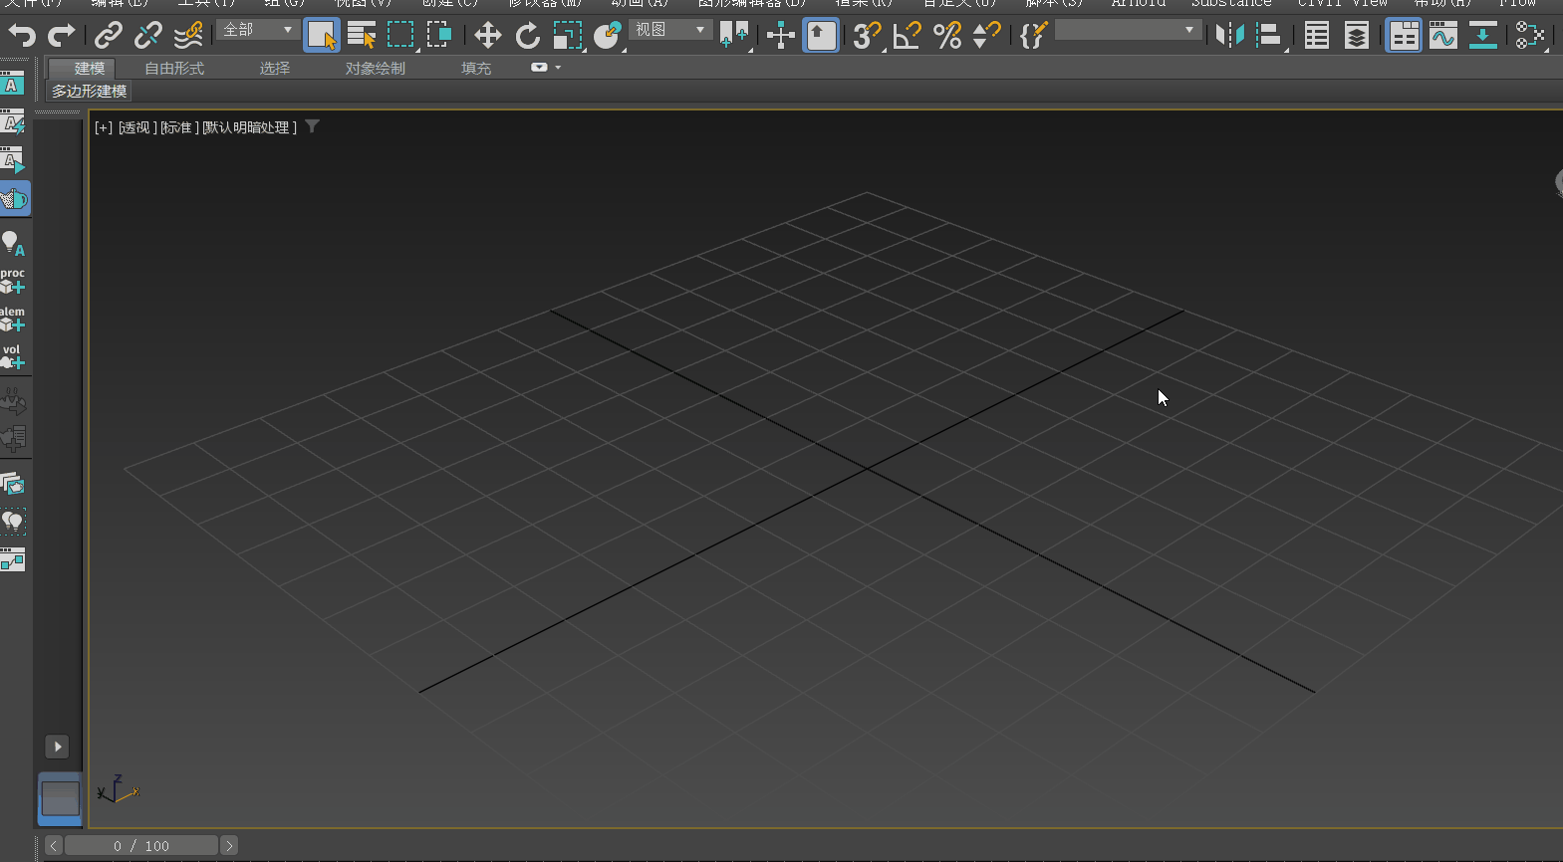Select the Select and Place tool
This screenshot has height=862, width=1563.
(x=607, y=36)
